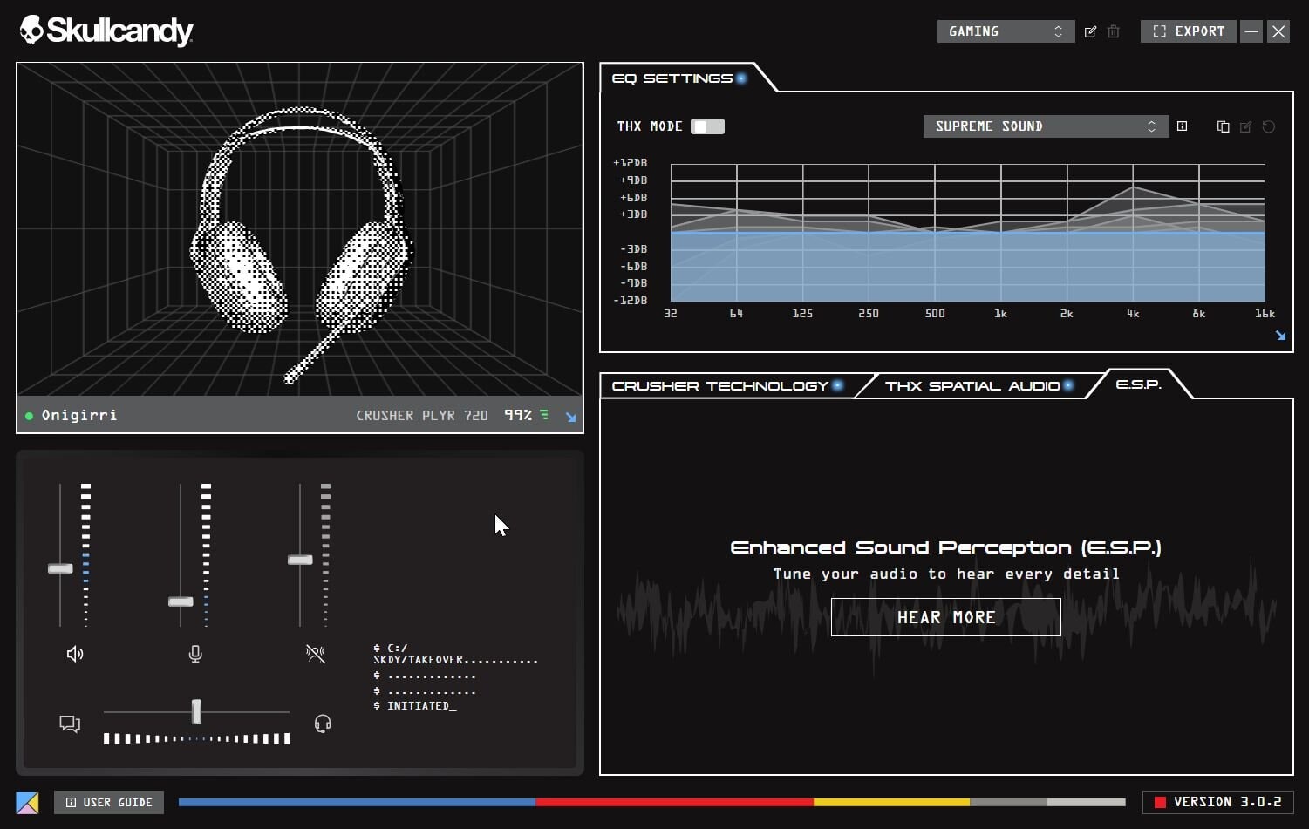The width and height of the screenshot is (1309, 829).
Task: Click the chat bubbles icon
Action: 70,724
